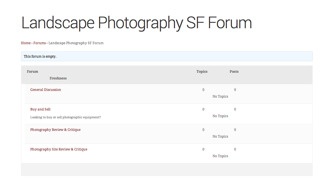Click the Posts column header
This screenshot has width=332, height=193.
(234, 72)
